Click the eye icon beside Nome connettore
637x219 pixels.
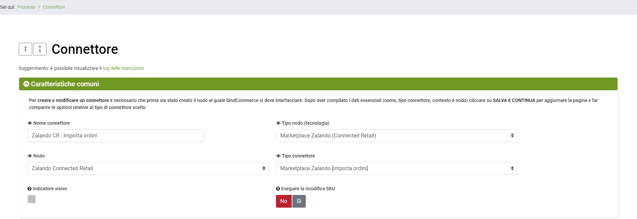point(30,123)
